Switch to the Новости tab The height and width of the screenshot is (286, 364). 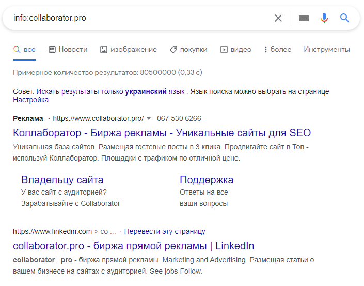pyautogui.click(x=73, y=50)
